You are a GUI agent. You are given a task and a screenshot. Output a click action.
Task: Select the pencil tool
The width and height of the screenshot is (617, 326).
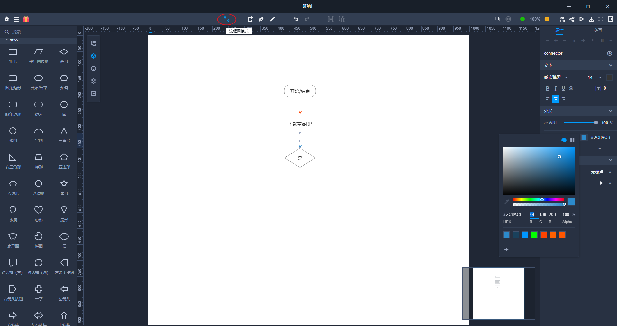(272, 19)
